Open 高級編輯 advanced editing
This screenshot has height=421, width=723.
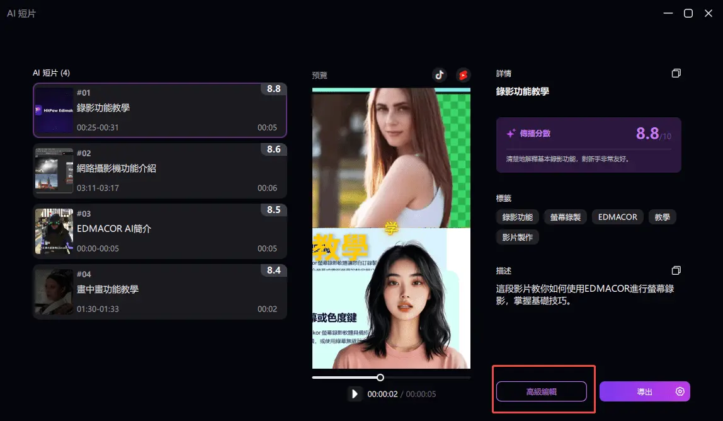point(543,391)
